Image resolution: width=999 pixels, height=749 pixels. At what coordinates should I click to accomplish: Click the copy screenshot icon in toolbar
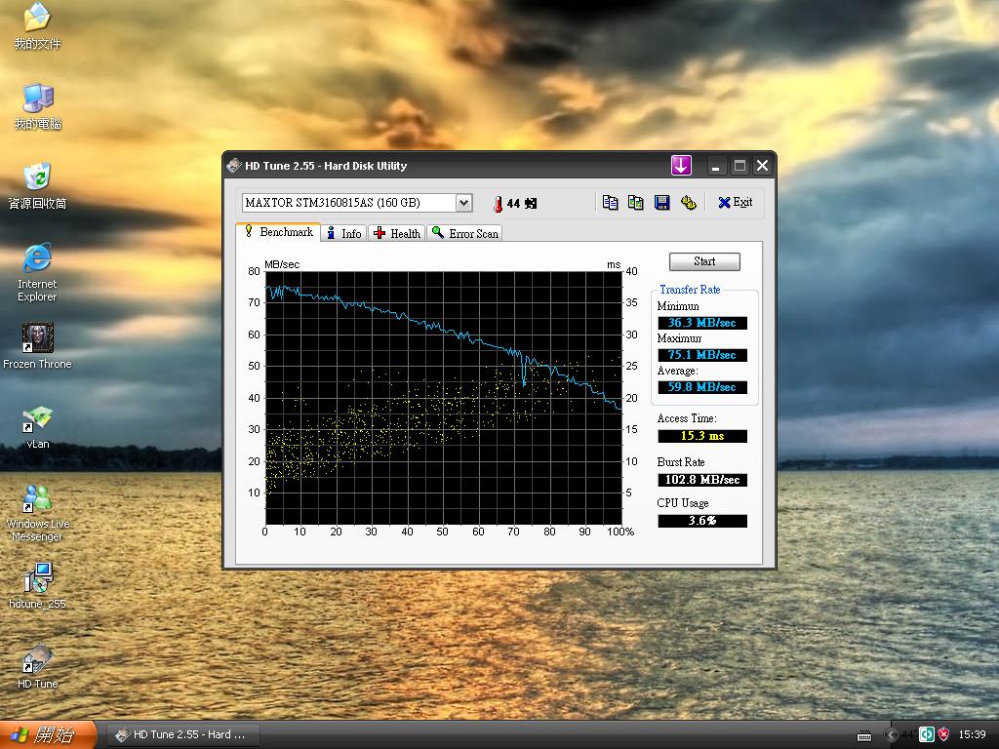(636, 203)
